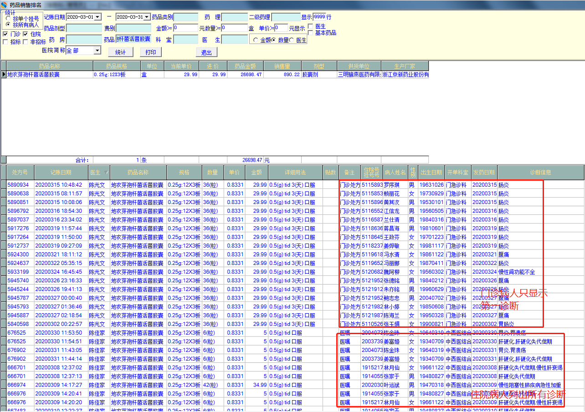The width and height of the screenshot is (585, 412).
Task: Select the 按单个挂号 radio option
Action: [8, 19]
